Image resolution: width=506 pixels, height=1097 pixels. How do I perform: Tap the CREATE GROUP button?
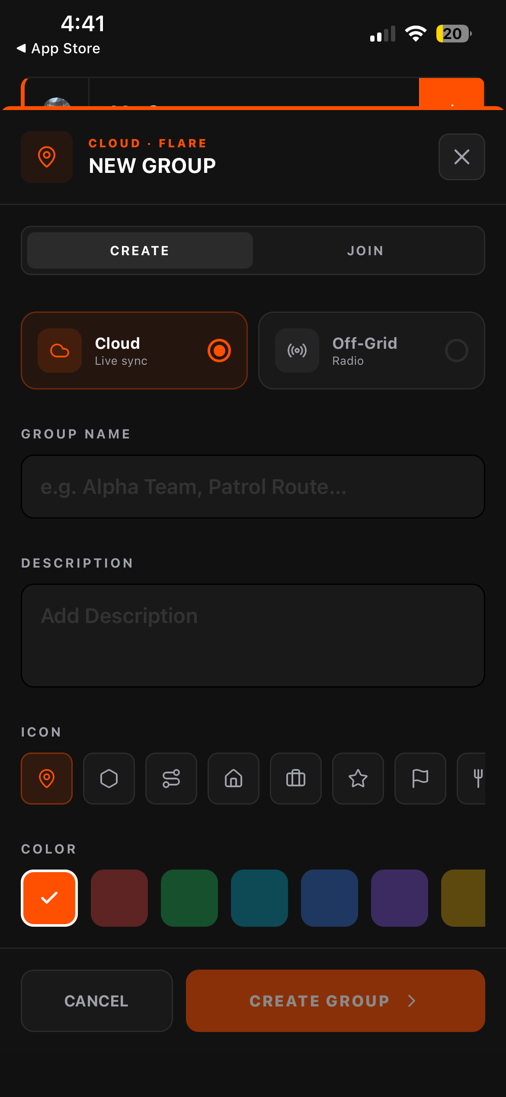[336, 1001]
